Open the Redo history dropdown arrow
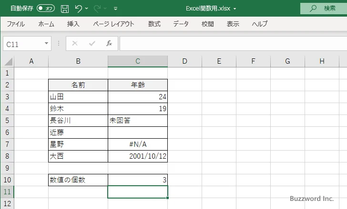This screenshot has width=347, height=209. click(105, 9)
